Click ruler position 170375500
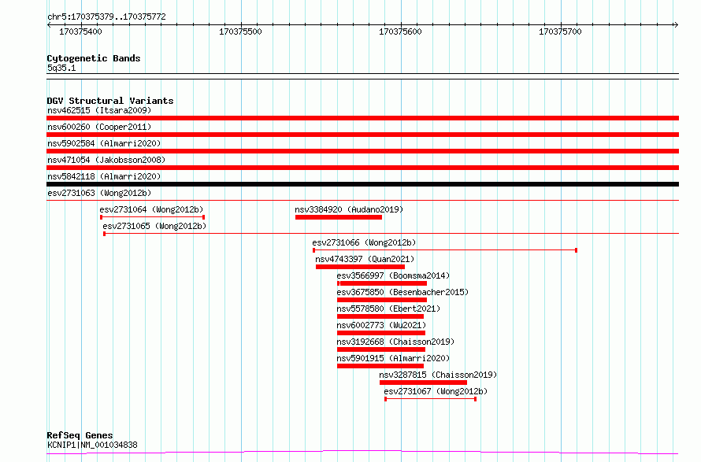This screenshot has width=701, height=462. pos(240,31)
